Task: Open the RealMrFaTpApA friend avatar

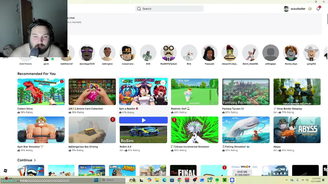Action: click(169, 53)
